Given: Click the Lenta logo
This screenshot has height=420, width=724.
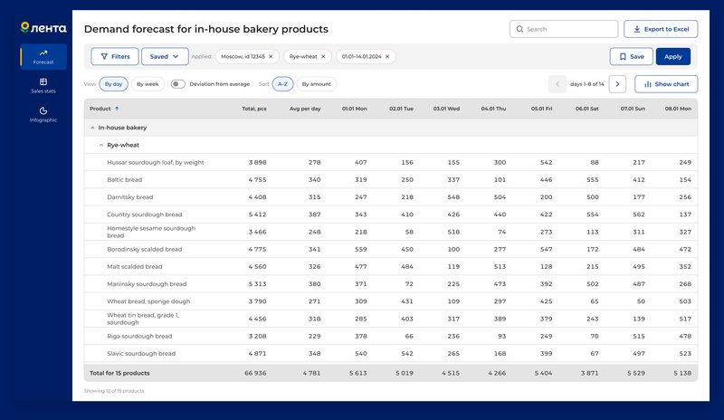Looking at the screenshot, I should [x=43, y=28].
